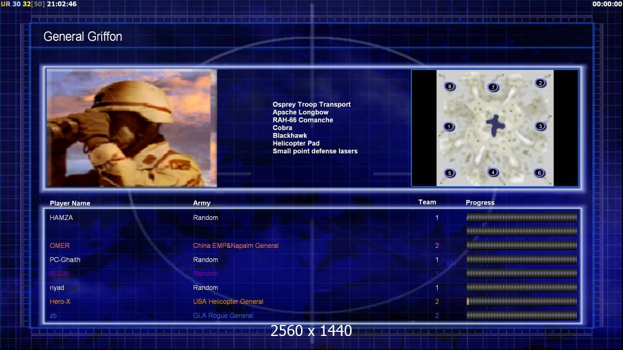Click Blackhawk in the unit list
The image size is (623, 350).
(x=290, y=135)
